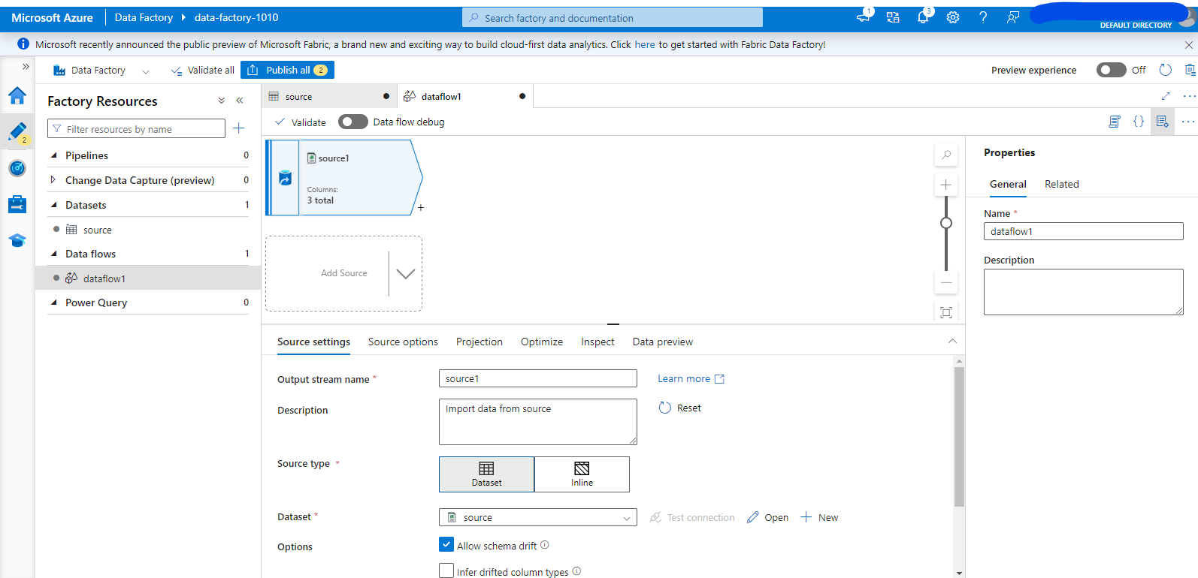Expand Change Data Capture (preview) section
Image resolution: width=1198 pixels, height=578 pixels.
(53, 180)
